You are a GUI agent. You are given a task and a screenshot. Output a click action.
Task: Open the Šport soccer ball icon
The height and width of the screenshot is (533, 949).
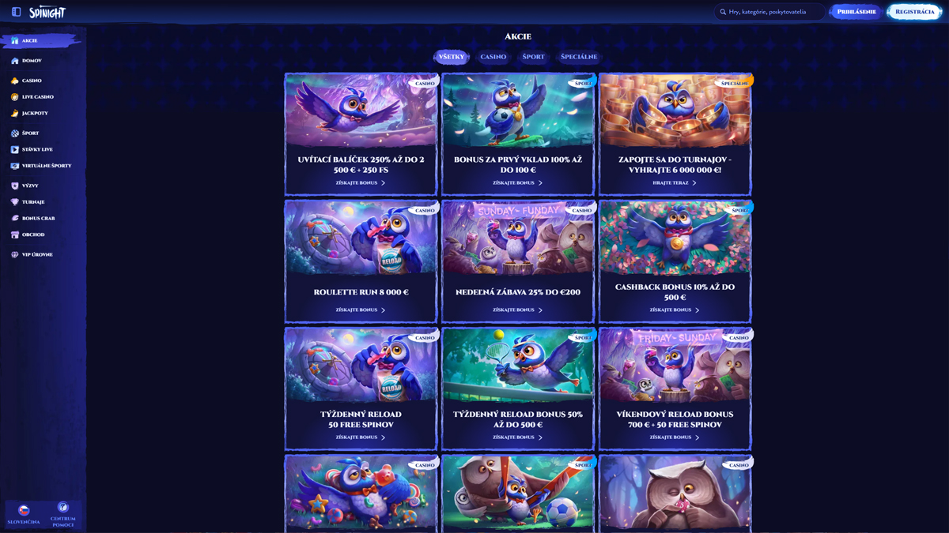[x=14, y=133]
